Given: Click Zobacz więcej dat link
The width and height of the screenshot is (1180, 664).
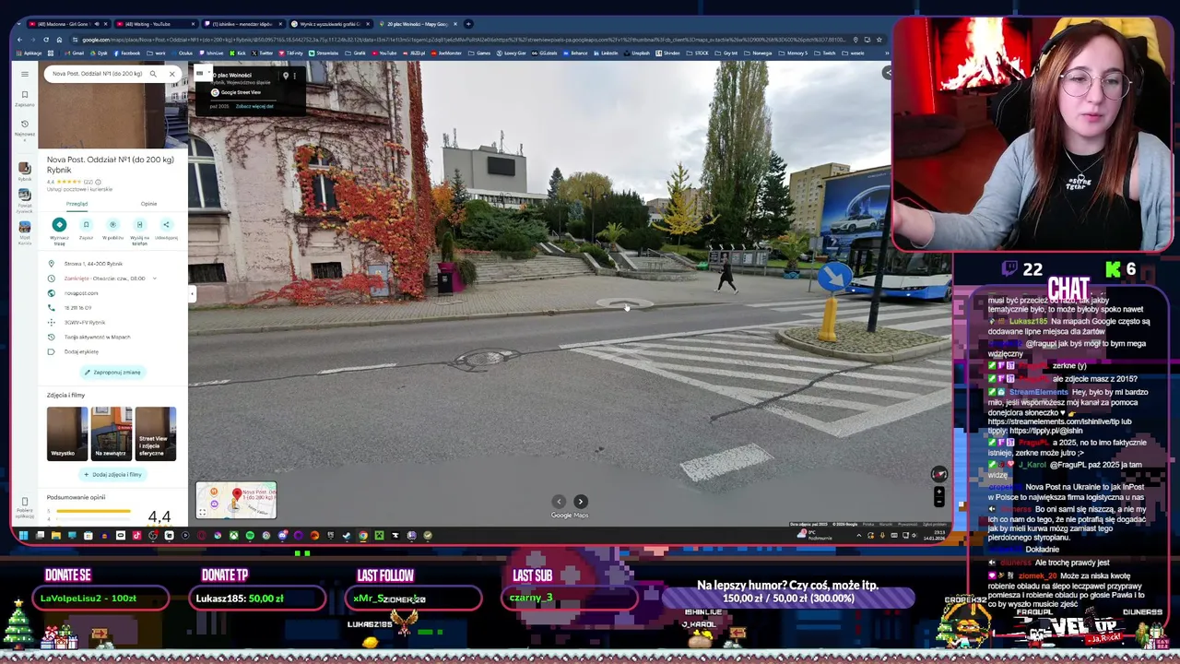Looking at the screenshot, I should [254, 106].
